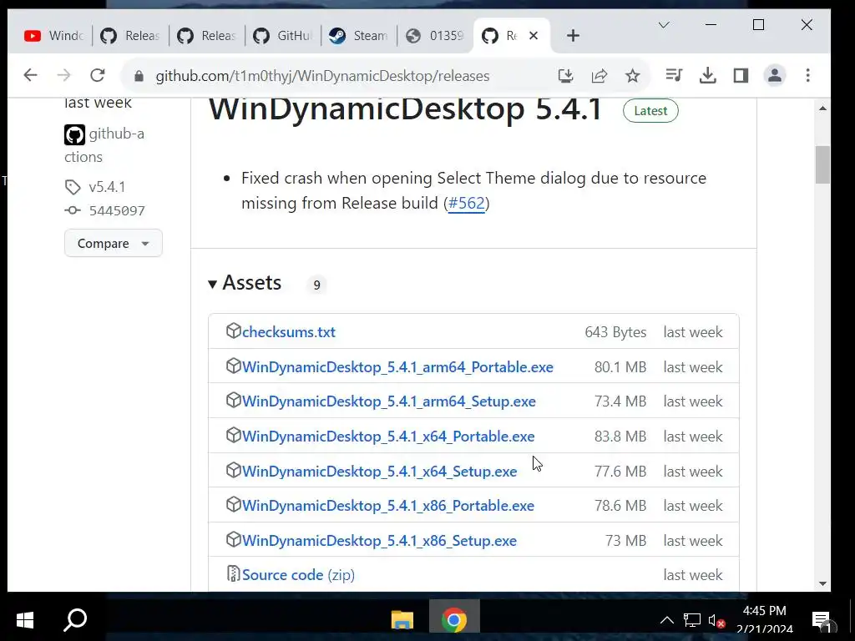Open the github-actions author link
Screen dimensions: 855x641
point(104,145)
